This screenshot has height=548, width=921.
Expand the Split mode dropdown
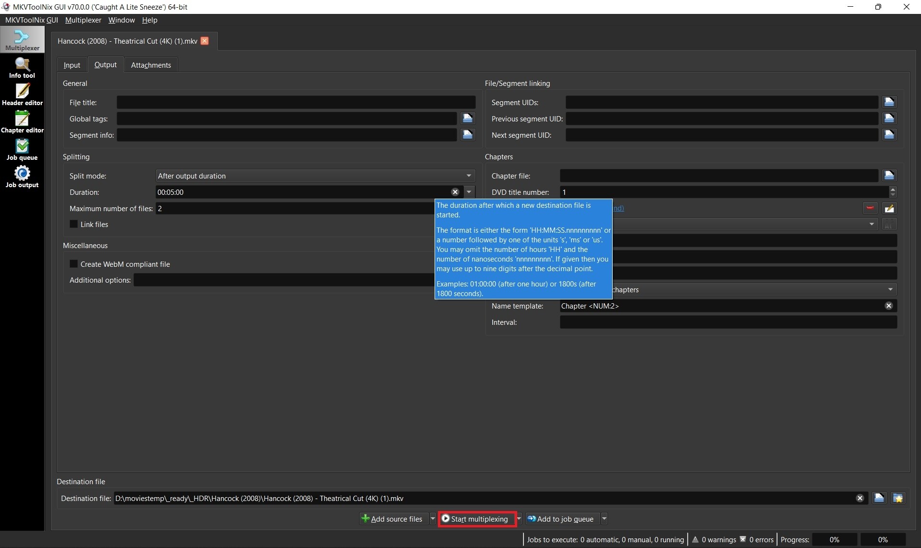point(469,176)
